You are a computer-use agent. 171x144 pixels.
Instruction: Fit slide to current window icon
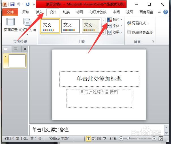pos(161,139)
